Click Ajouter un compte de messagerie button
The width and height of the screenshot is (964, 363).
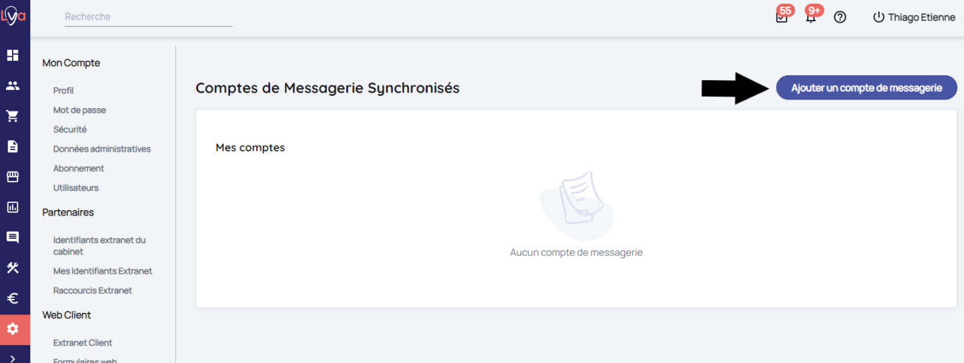866,87
